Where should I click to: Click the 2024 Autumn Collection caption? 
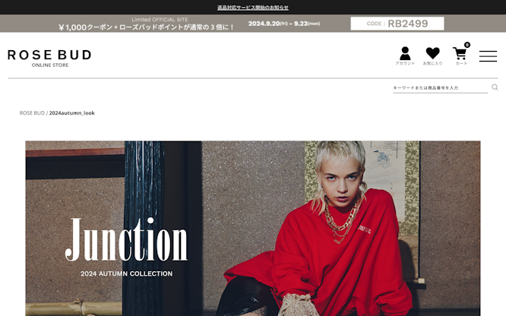(x=126, y=273)
